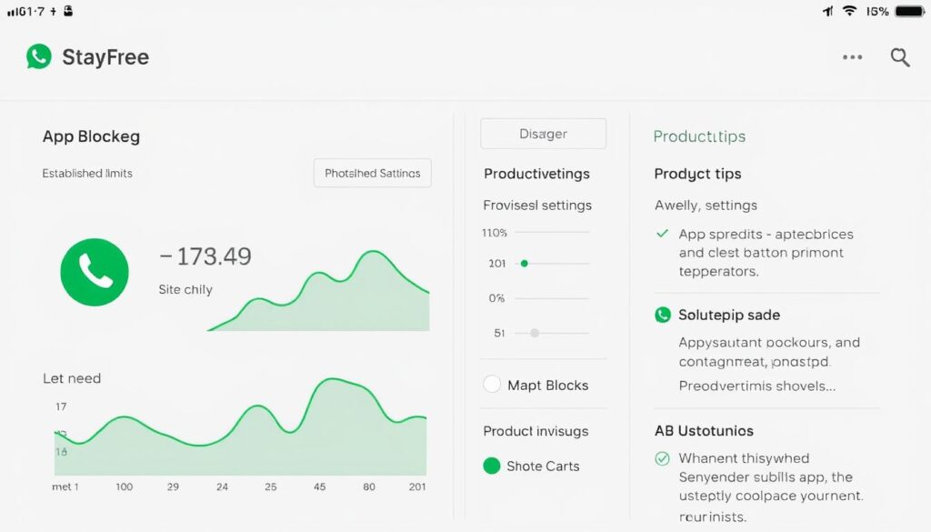This screenshot has width=931, height=532.
Task: Click the Photsihed Sattings button
Action: pos(372,173)
